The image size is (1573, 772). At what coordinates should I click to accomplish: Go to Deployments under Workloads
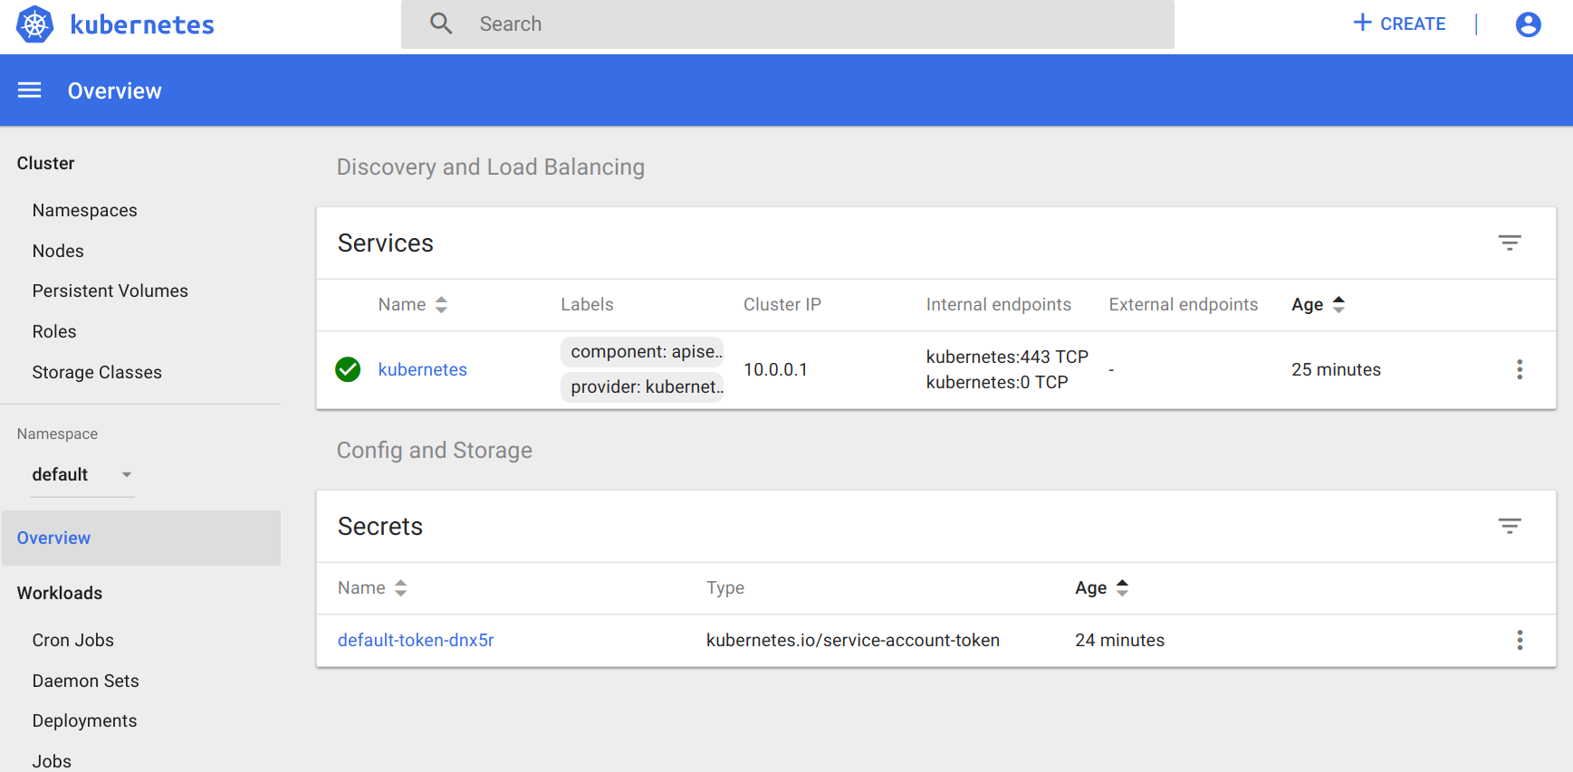click(84, 720)
